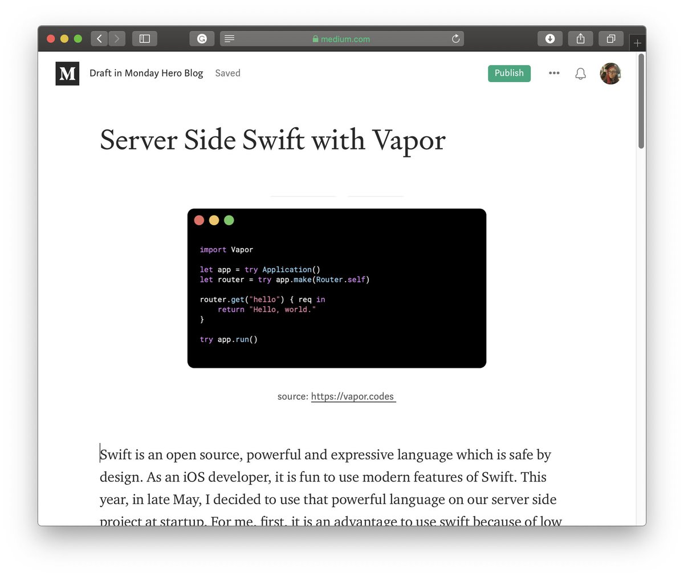Open the https://vapor.codes link
Viewport: 684px width, 576px height.
point(353,396)
